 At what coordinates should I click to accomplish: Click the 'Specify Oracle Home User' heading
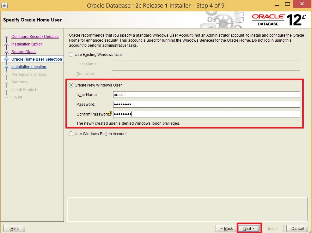coord(33,20)
